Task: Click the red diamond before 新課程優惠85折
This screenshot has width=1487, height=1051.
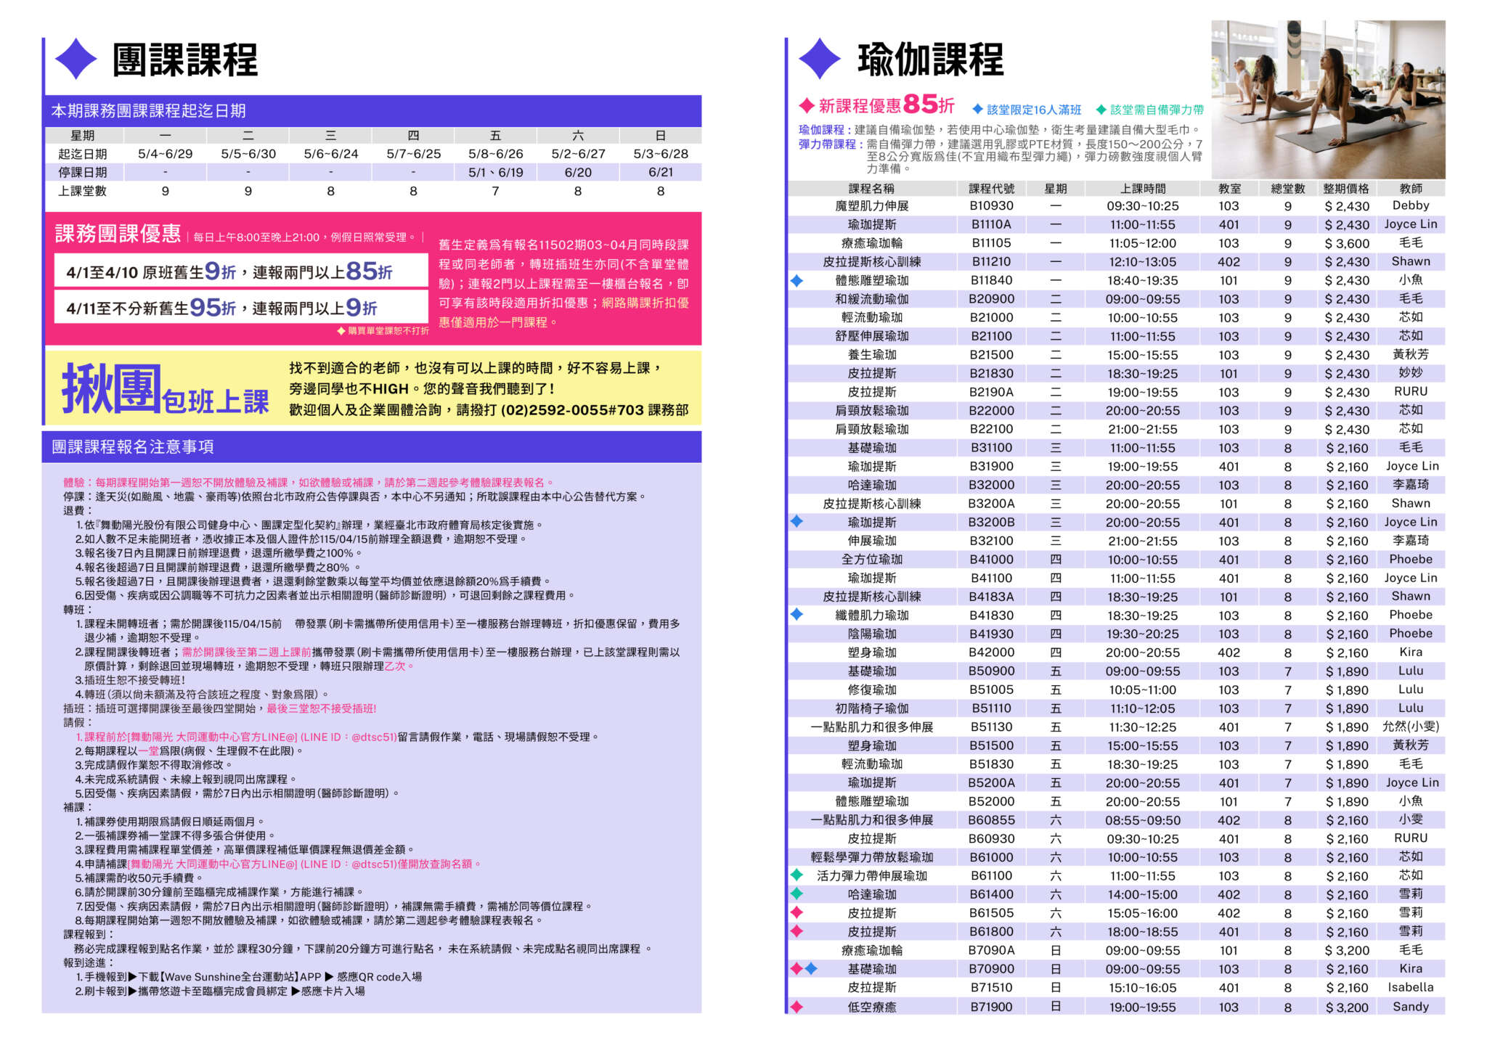Action: [806, 106]
